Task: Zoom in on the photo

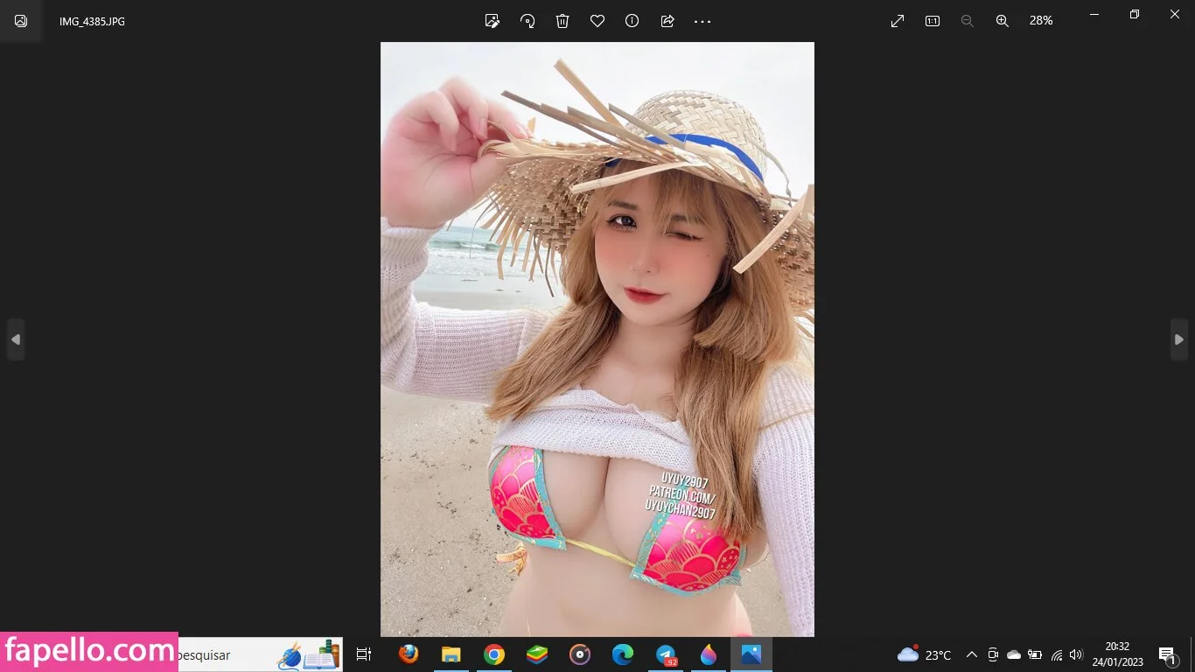Action: [x=1003, y=21]
